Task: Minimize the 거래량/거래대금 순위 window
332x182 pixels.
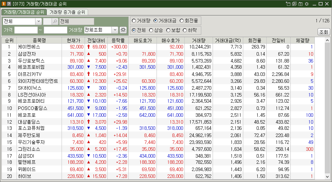Action: coord(314,4)
